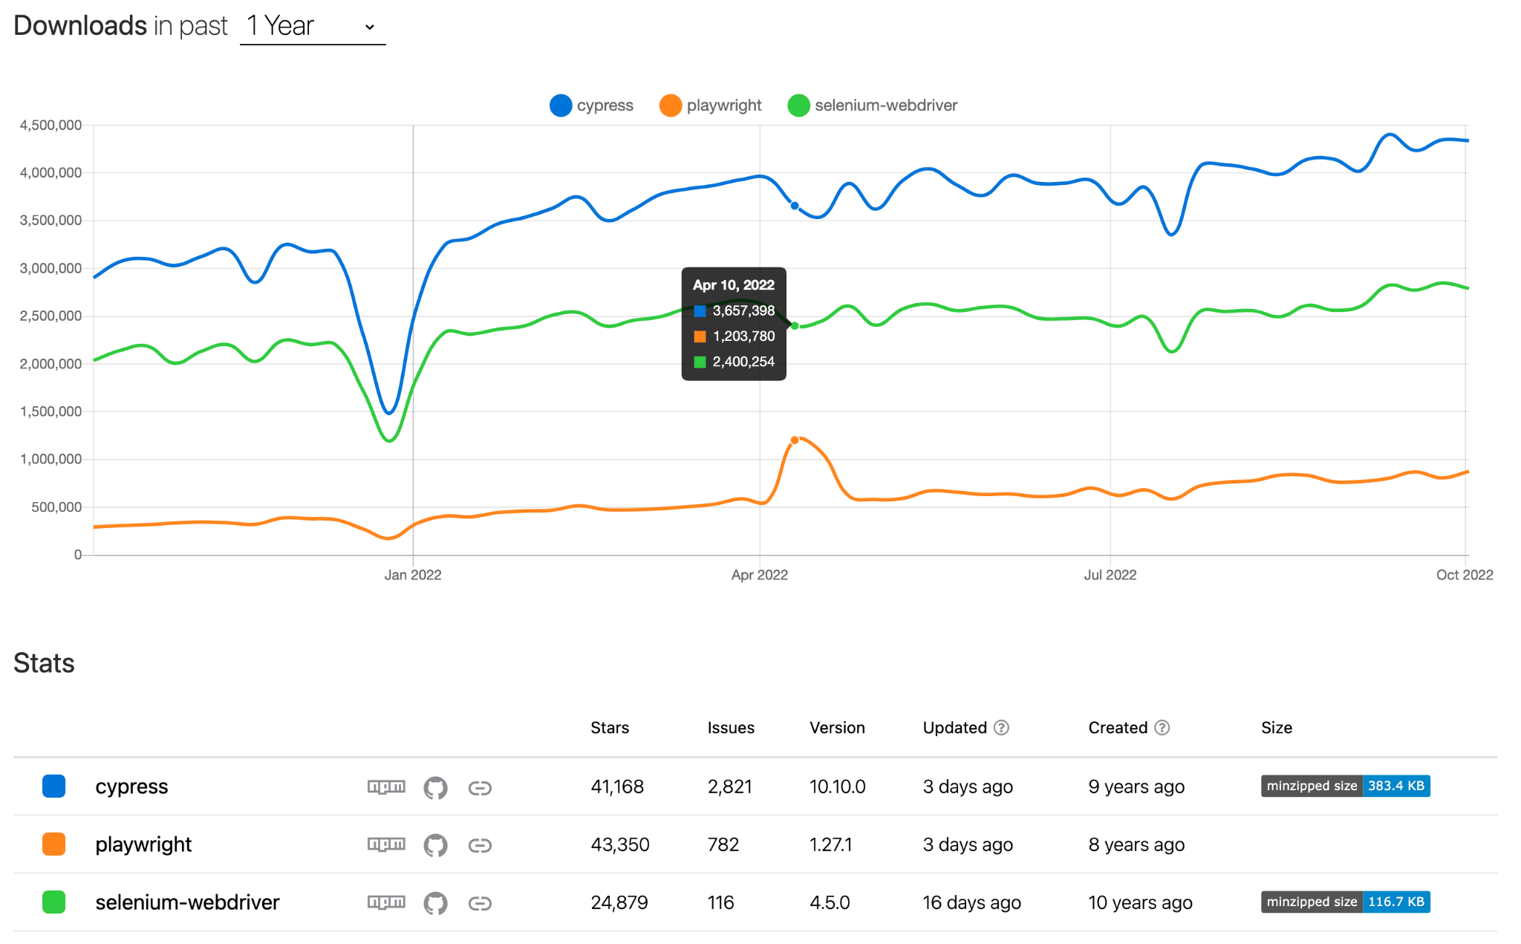
Task: Click the playwright package name in Stats
Action: (143, 844)
